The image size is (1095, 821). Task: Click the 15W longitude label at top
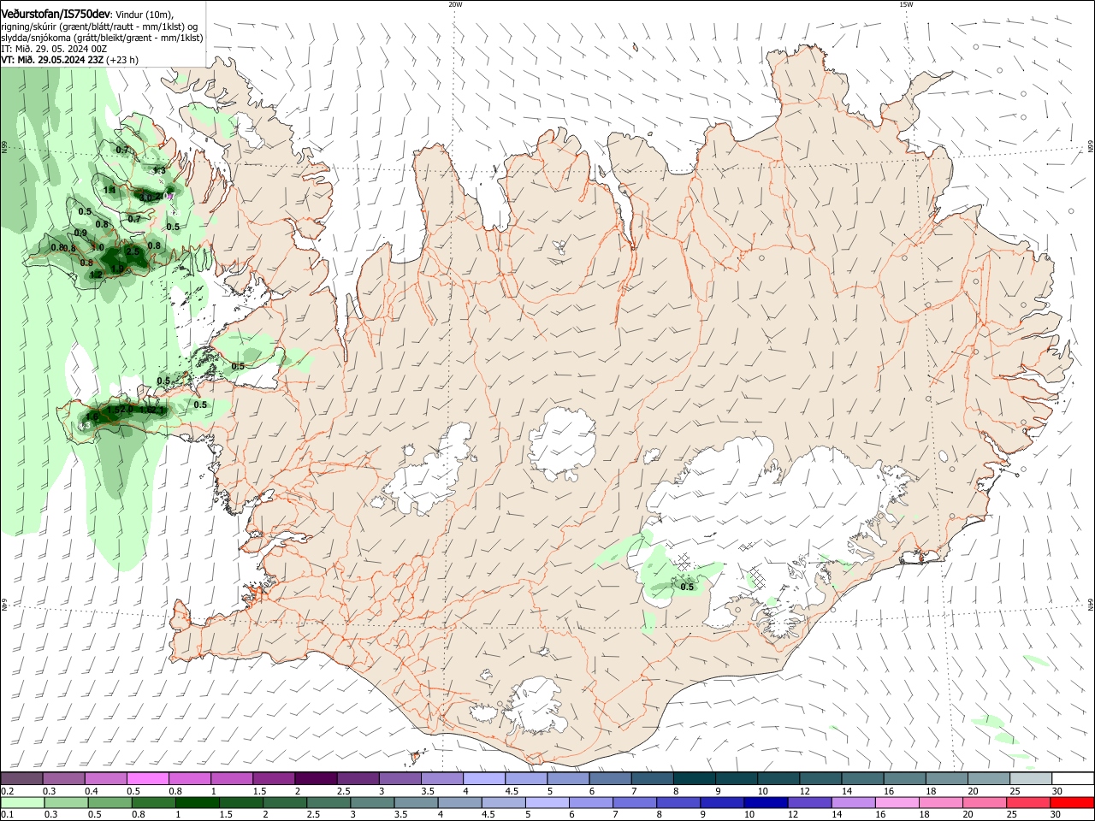click(x=906, y=4)
